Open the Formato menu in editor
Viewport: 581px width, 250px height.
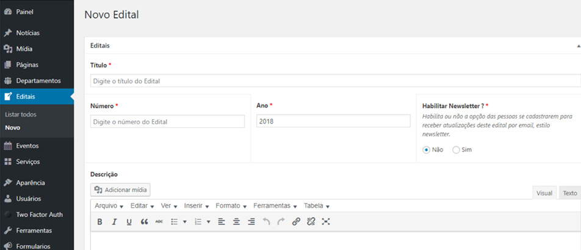[231, 206]
